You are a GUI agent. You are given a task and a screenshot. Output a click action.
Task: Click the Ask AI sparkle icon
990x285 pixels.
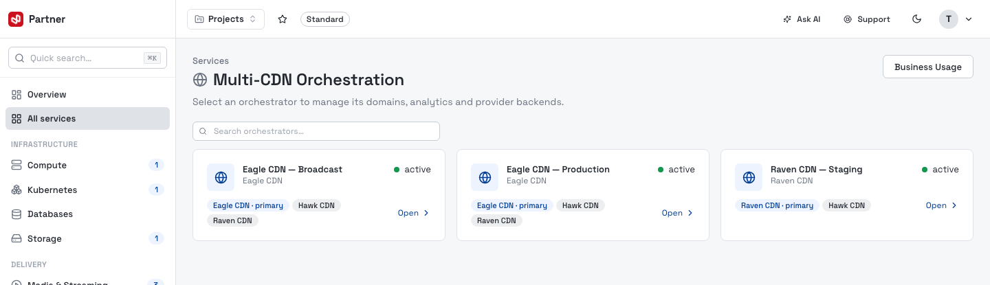pos(787,19)
